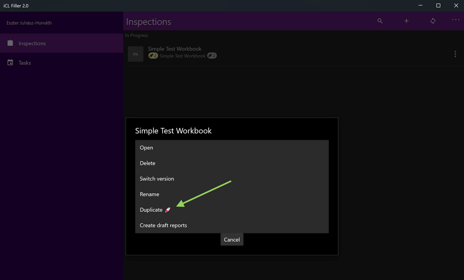The width and height of the screenshot is (464, 280).
Task: Click the Inspections page heading
Action: [149, 22]
